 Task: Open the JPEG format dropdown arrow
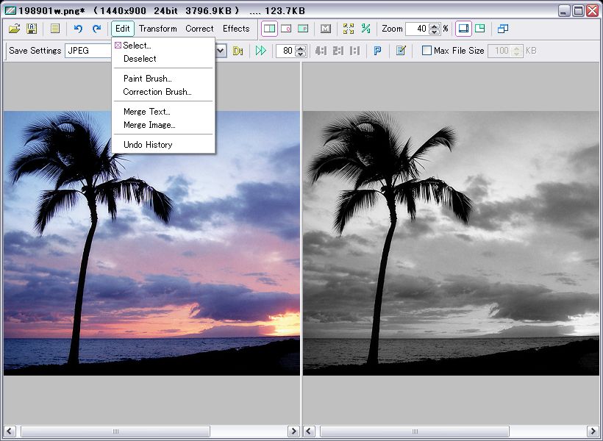pos(220,51)
